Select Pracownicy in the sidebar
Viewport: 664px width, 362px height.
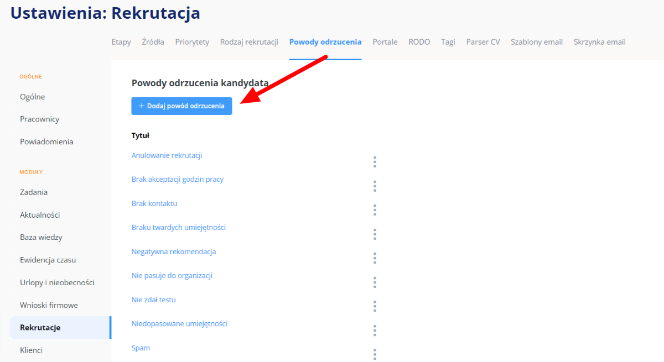[x=39, y=119]
